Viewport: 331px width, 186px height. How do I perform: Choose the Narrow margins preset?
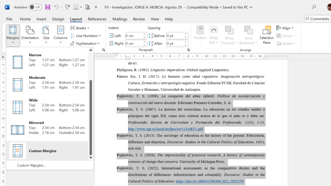coord(49,61)
